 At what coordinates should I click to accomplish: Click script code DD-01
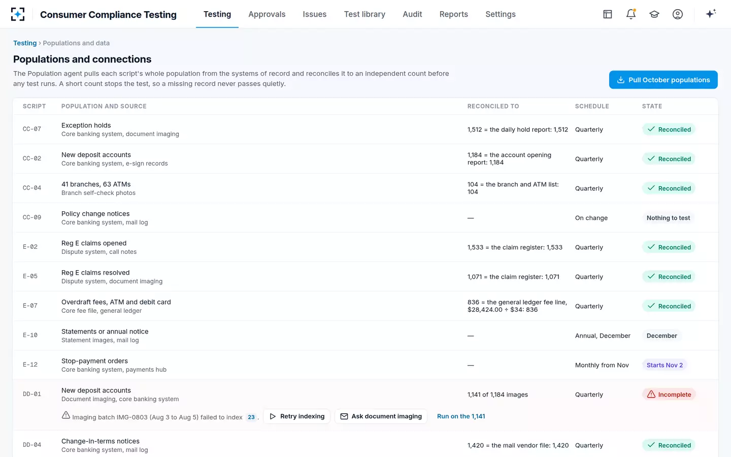click(32, 394)
